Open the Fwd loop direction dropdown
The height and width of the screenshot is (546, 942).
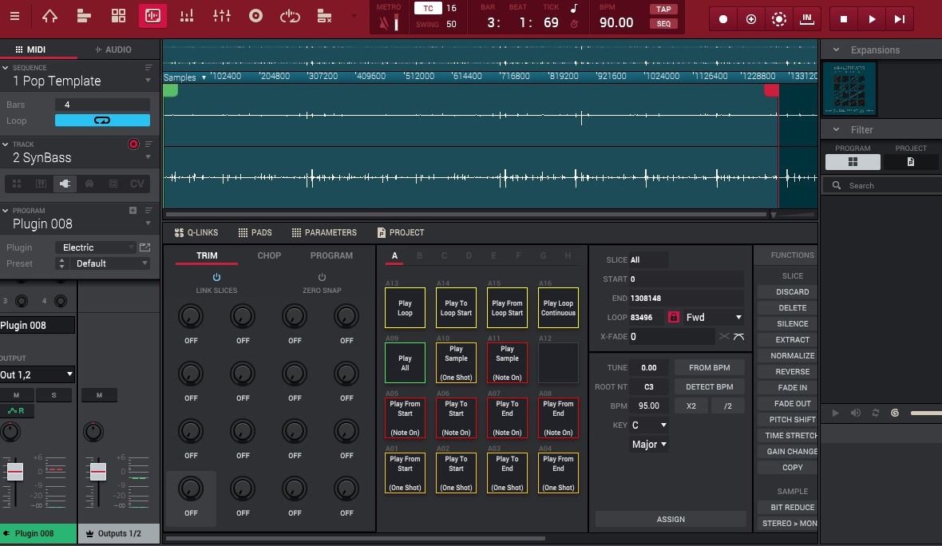714,317
